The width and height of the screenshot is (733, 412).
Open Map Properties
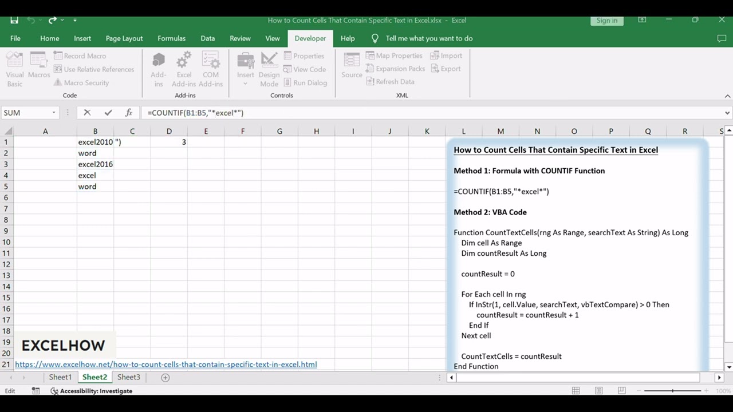[x=394, y=56]
